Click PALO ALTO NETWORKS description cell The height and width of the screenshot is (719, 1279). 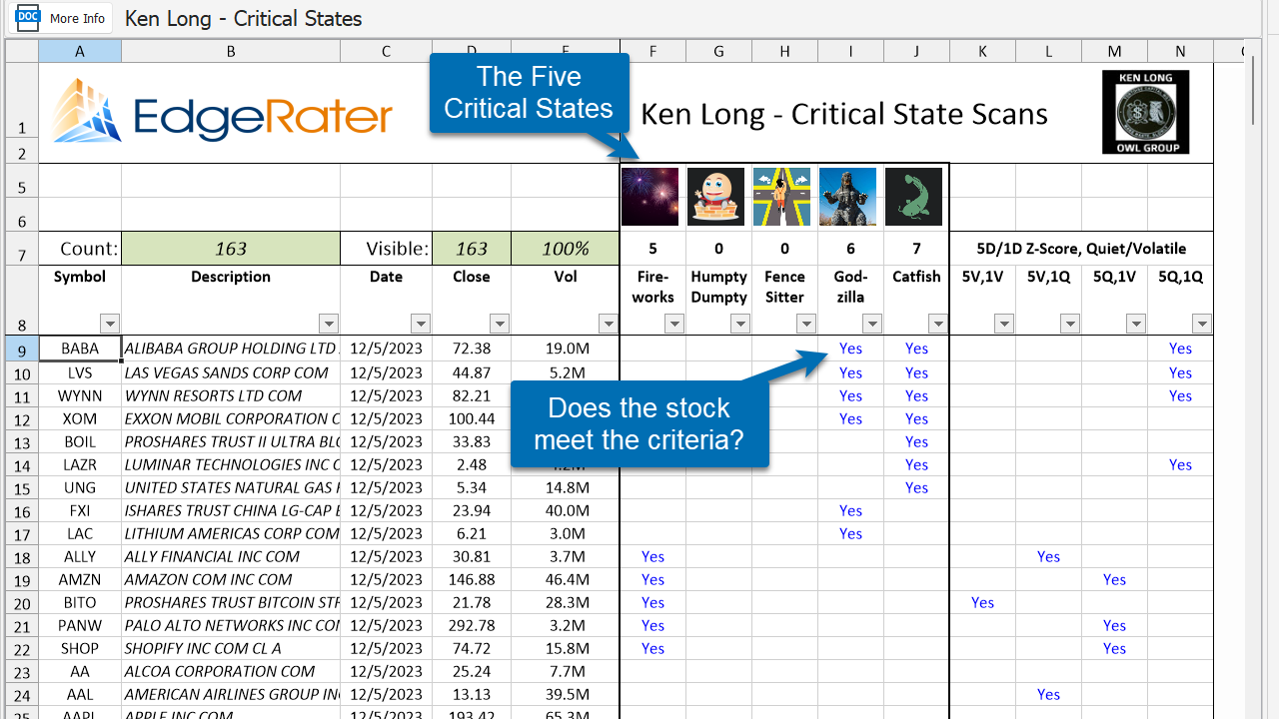coord(231,625)
